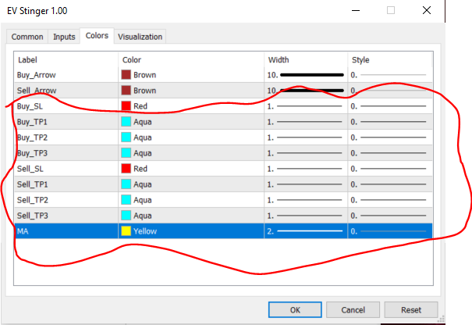Select the Sell_TP3 label
Image resolution: width=472 pixels, height=325 pixels.
pos(33,216)
